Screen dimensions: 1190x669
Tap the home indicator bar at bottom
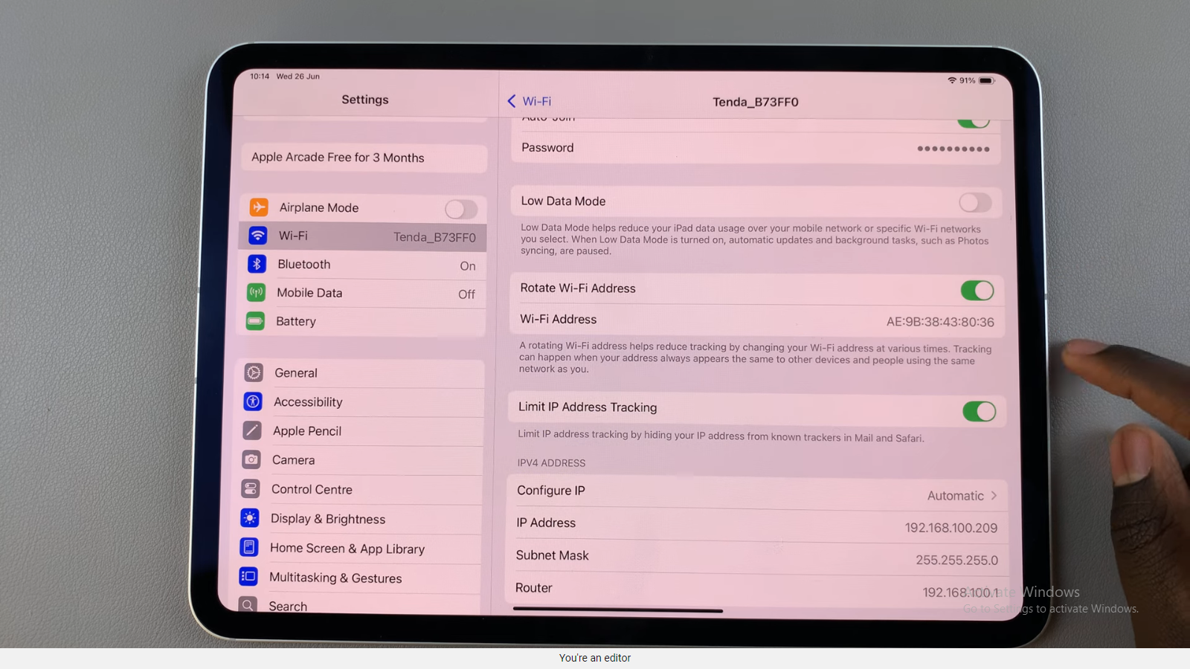pyautogui.click(x=618, y=610)
